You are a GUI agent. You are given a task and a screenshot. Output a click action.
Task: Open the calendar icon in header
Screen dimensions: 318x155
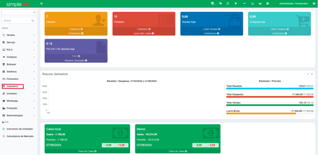268,3
